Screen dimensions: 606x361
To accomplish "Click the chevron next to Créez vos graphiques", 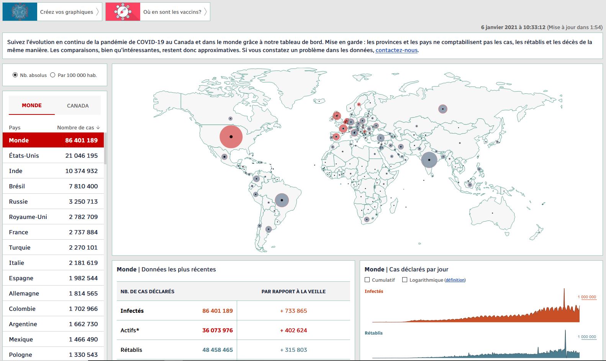I will click(97, 12).
